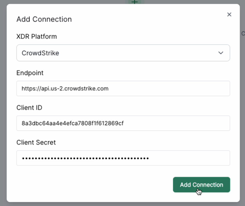Expand the XDR Platform dropdown chevron
Image resolution: width=245 pixels, height=206 pixels.
tap(221, 53)
